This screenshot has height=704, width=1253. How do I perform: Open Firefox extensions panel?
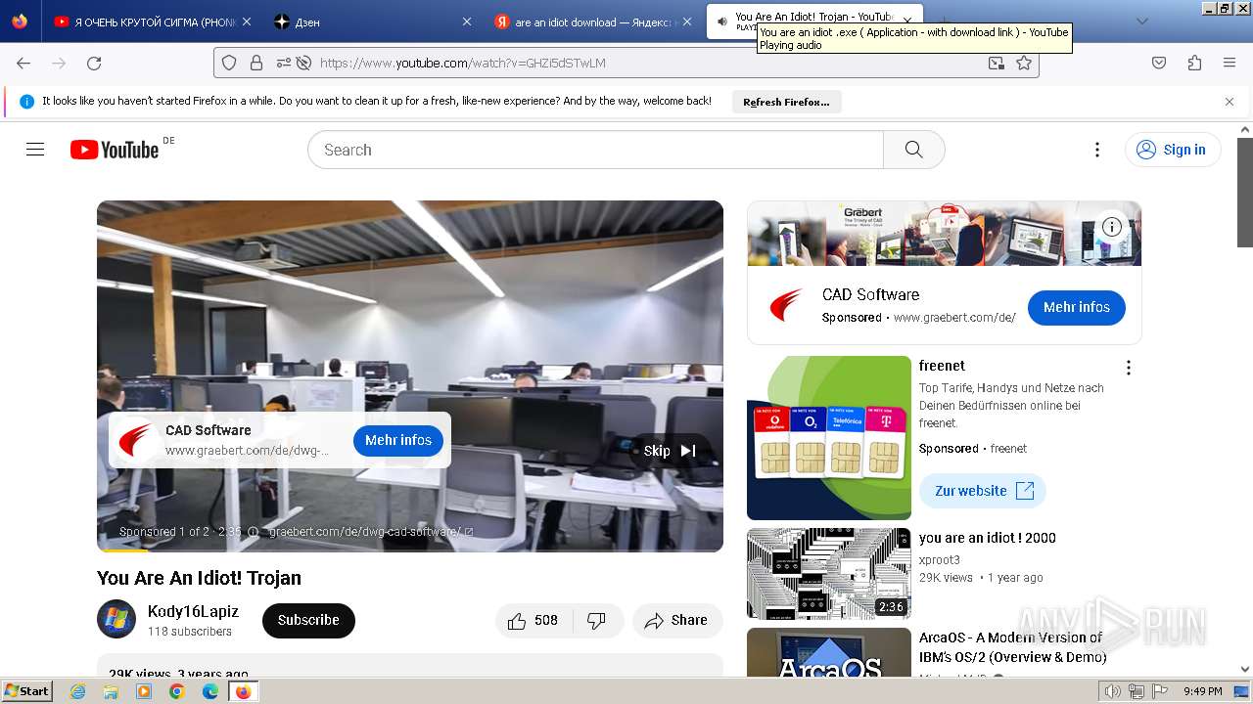(x=1194, y=63)
